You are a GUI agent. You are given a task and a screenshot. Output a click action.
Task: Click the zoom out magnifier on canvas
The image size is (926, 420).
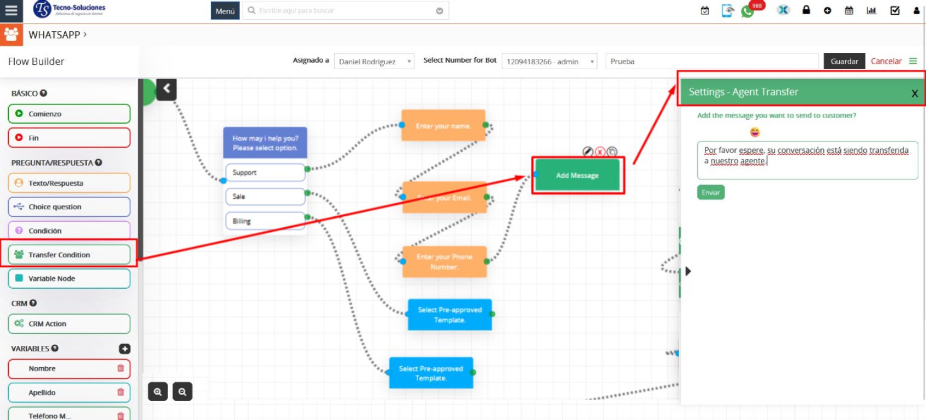point(182,391)
